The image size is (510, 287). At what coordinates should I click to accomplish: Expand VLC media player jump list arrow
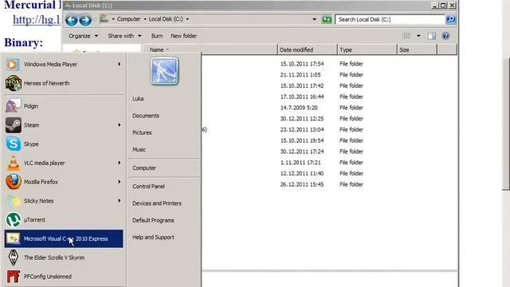[x=119, y=163]
